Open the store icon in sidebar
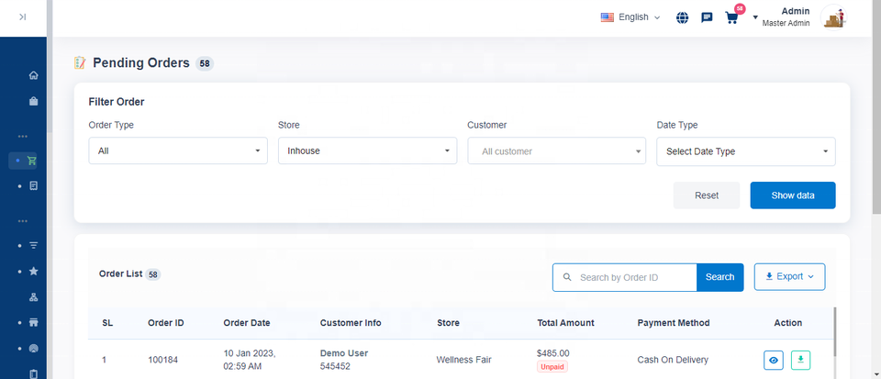The image size is (881, 379). point(34,323)
